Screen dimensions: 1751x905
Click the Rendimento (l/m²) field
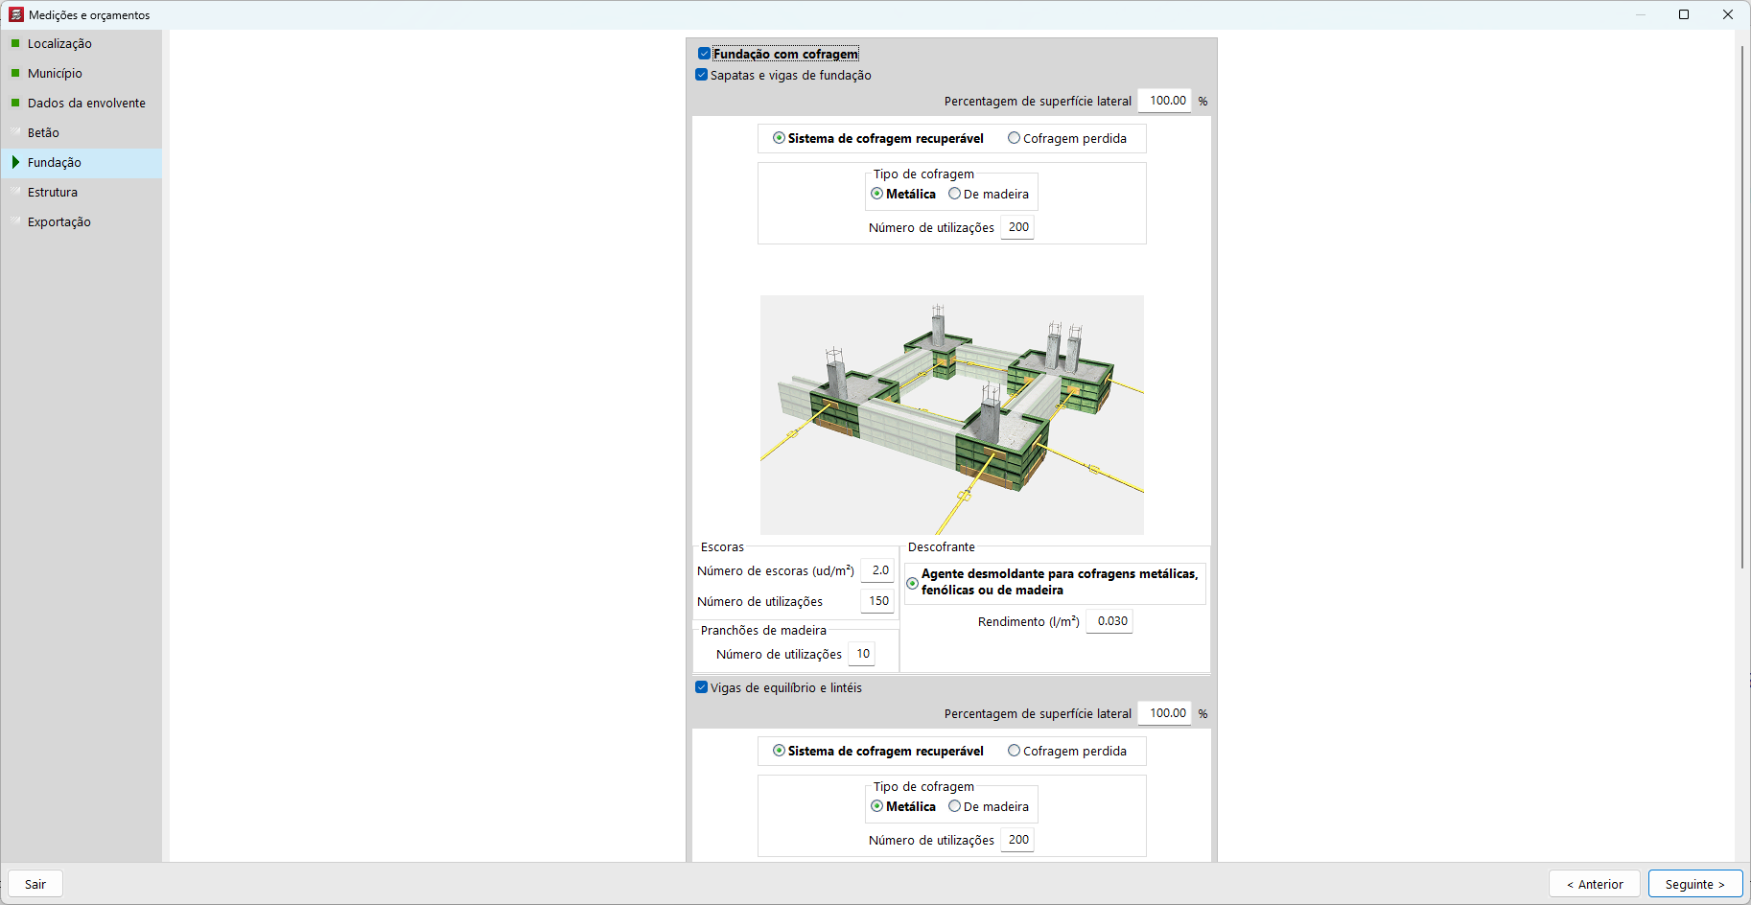[1109, 621]
